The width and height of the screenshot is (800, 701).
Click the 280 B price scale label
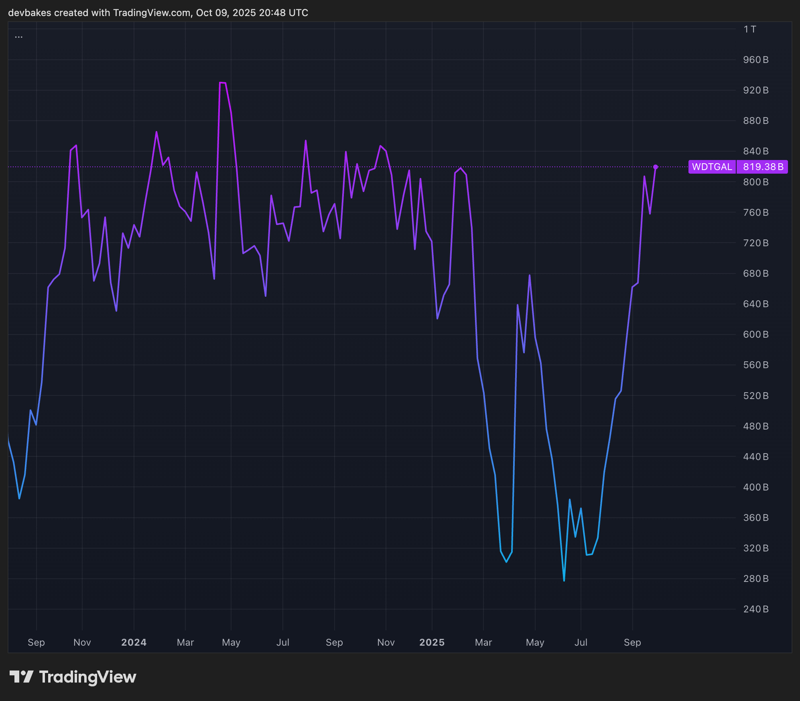(755, 579)
